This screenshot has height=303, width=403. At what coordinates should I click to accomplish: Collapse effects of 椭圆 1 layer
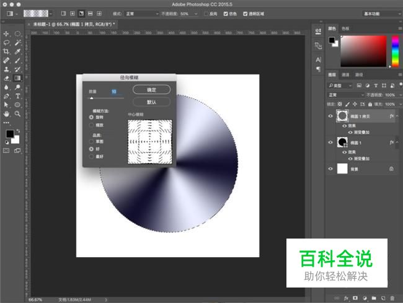[397, 143]
